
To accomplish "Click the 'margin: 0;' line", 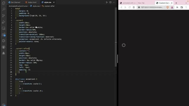I will (24, 11).
